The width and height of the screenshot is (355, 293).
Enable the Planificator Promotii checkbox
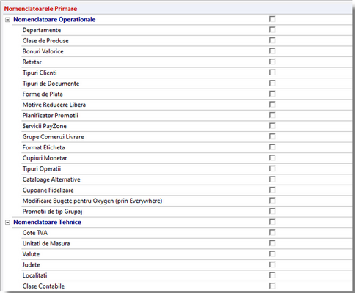click(x=272, y=115)
